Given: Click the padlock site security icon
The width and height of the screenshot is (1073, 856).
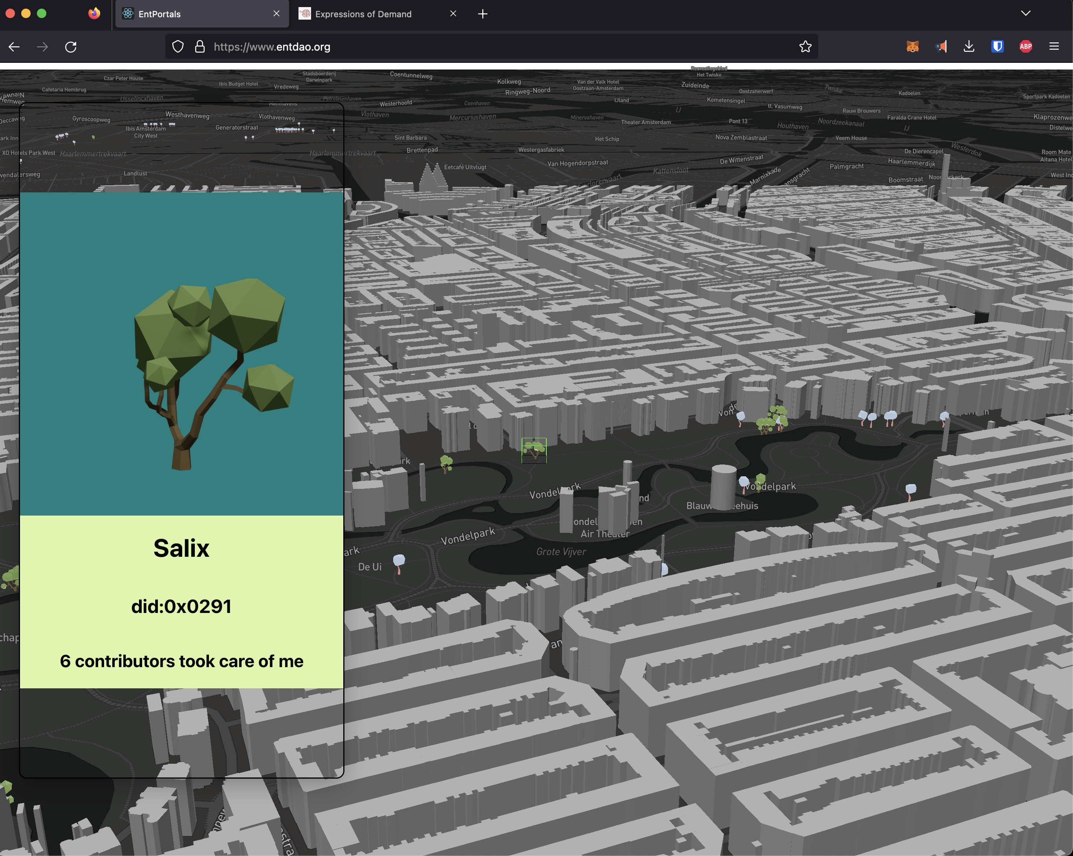Looking at the screenshot, I should click(200, 47).
